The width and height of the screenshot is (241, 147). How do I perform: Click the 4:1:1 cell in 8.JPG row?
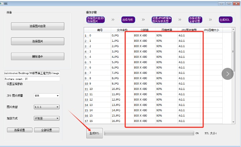pyautogui.click(x=189, y=78)
